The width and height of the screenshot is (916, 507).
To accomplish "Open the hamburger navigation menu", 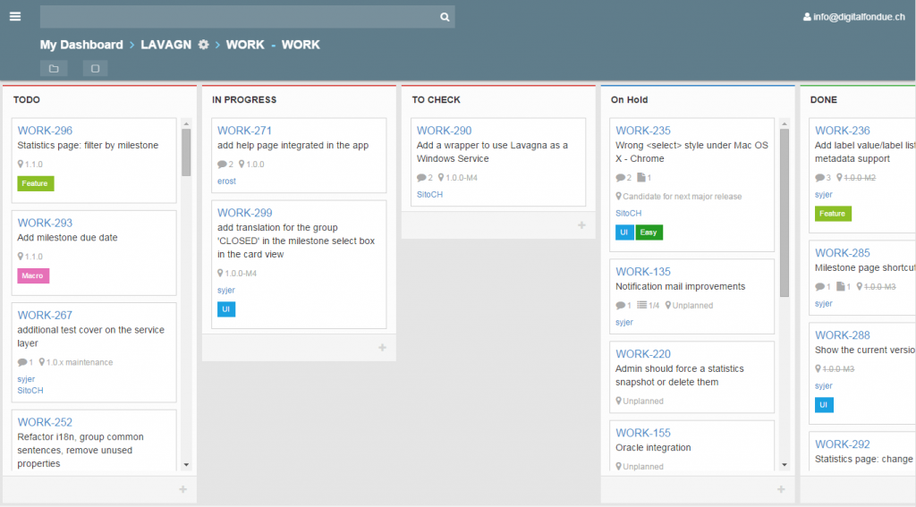I will [x=15, y=16].
